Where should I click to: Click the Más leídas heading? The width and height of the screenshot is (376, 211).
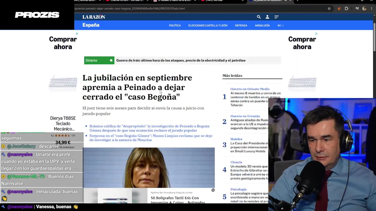click(232, 76)
